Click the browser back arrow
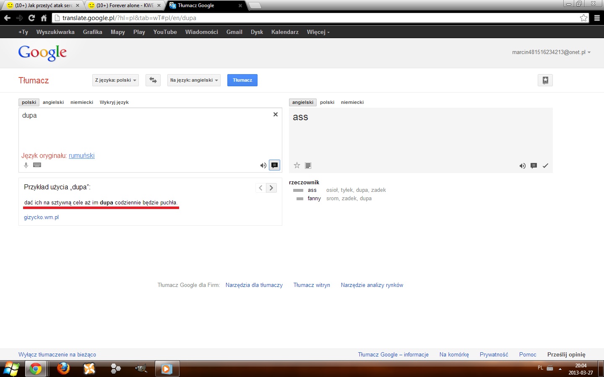 7,18
